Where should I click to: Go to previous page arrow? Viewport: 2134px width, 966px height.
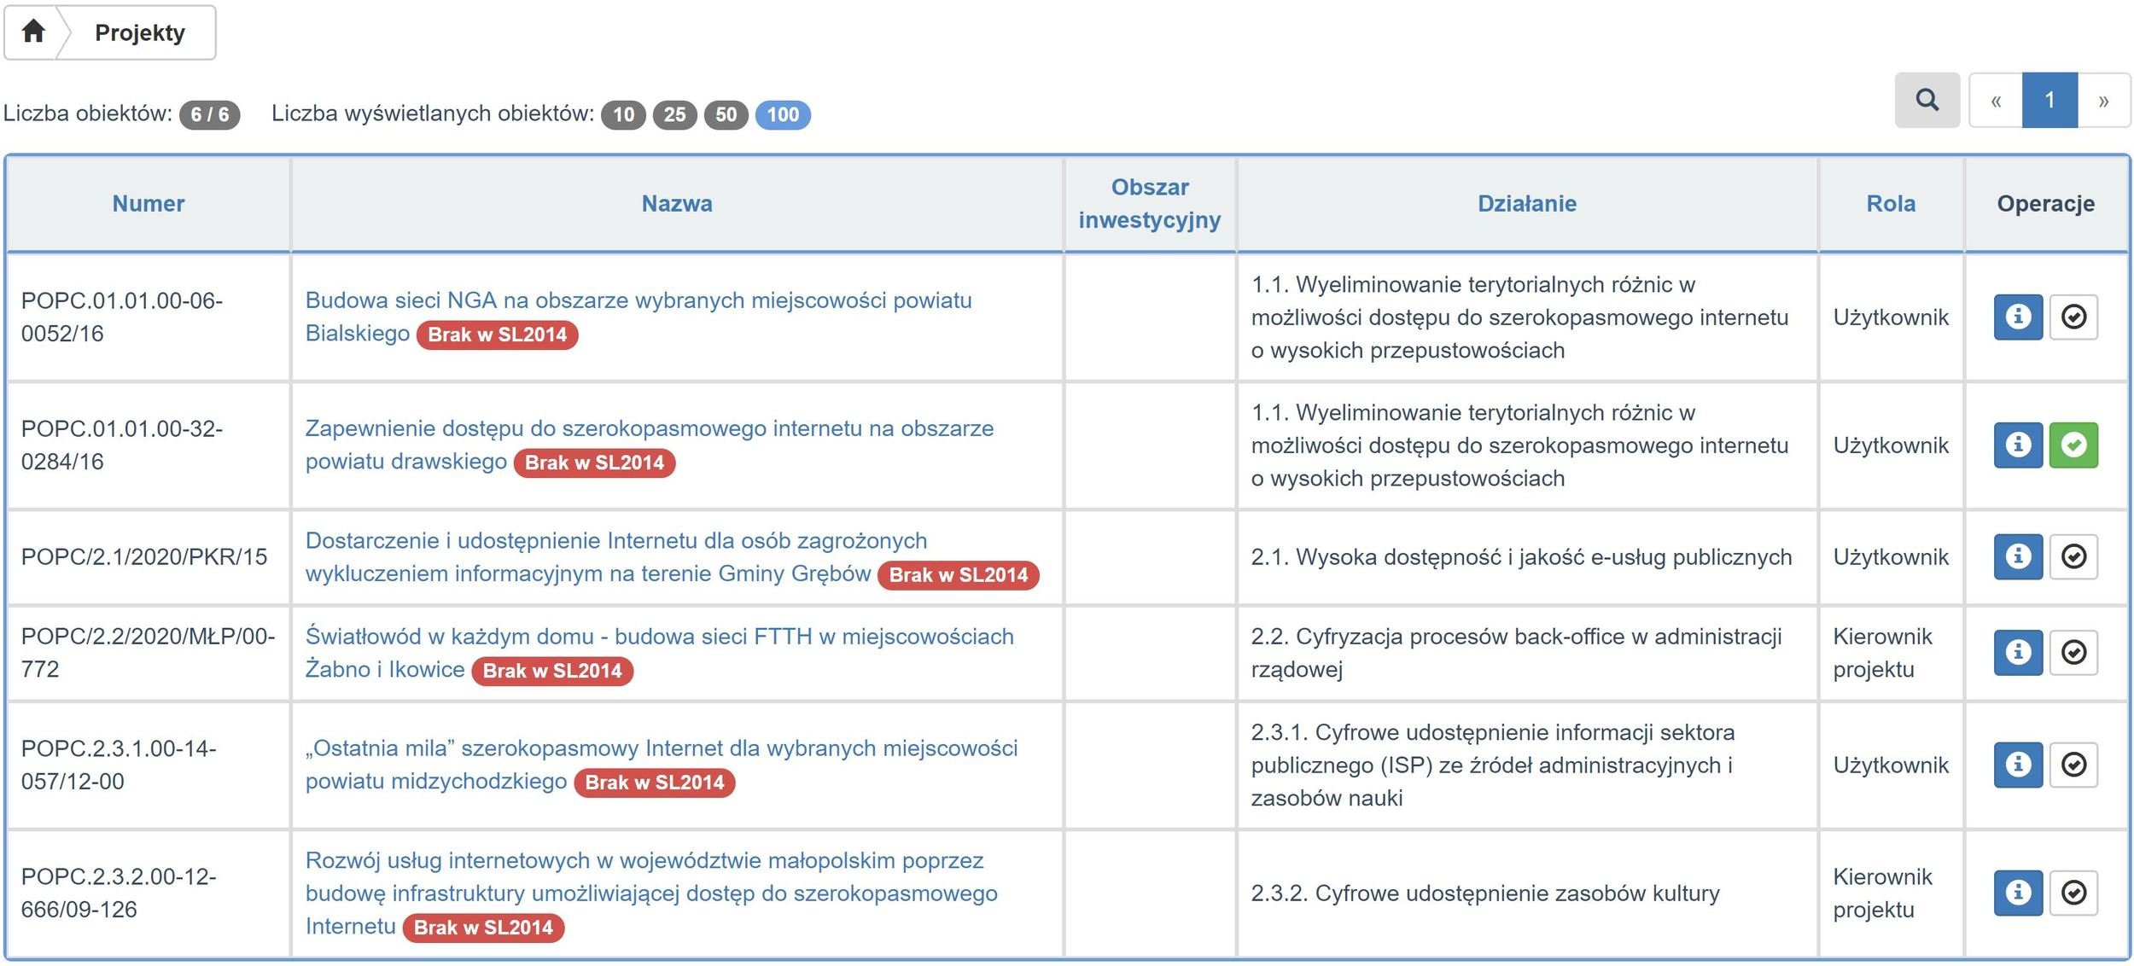tap(1996, 101)
